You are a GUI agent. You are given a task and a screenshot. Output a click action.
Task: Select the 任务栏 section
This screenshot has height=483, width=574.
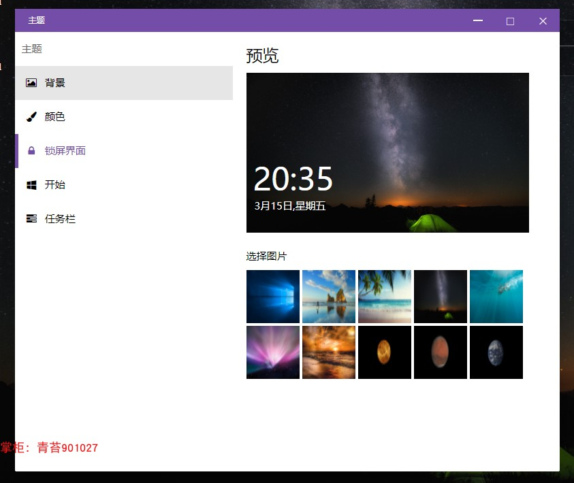pyautogui.click(x=124, y=218)
